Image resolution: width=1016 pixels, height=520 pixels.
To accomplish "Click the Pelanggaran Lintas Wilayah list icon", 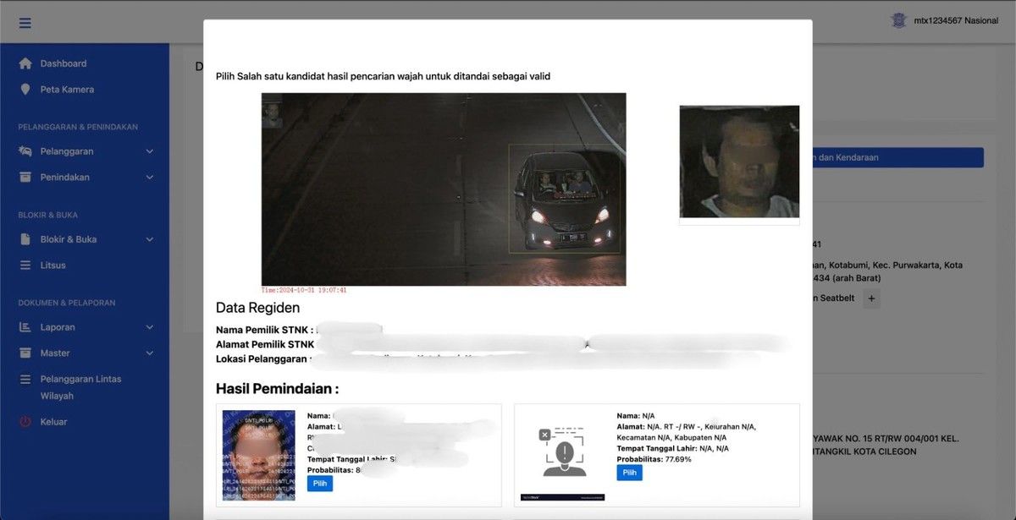I will pyautogui.click(x=25, y=380).
